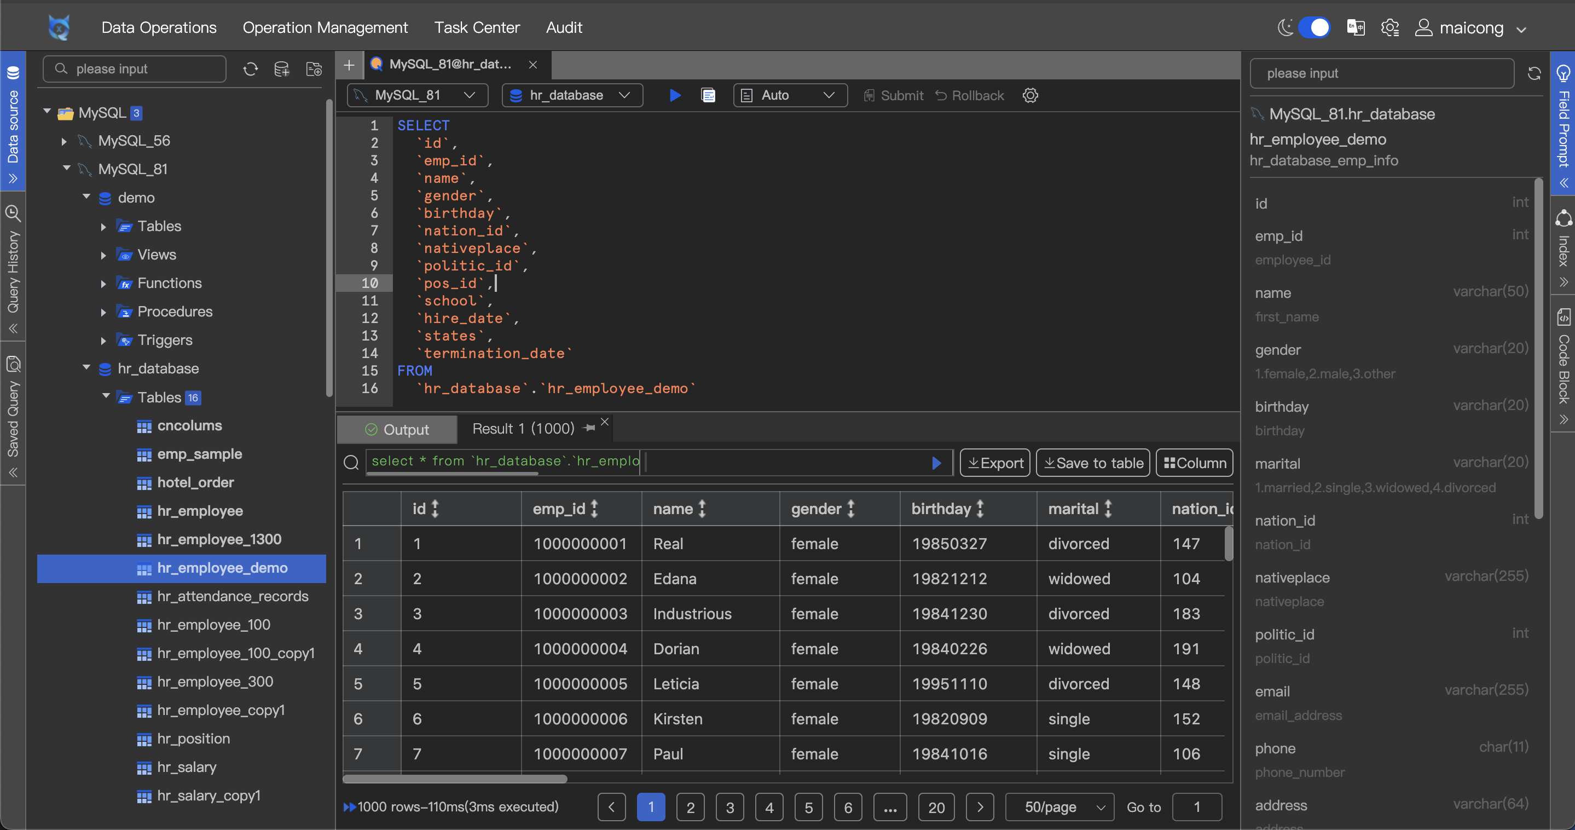The height and width of the screenshot is (830, 1575).
Task: Click the format SQL icon beside run
Action: click(x=708, y=95)
